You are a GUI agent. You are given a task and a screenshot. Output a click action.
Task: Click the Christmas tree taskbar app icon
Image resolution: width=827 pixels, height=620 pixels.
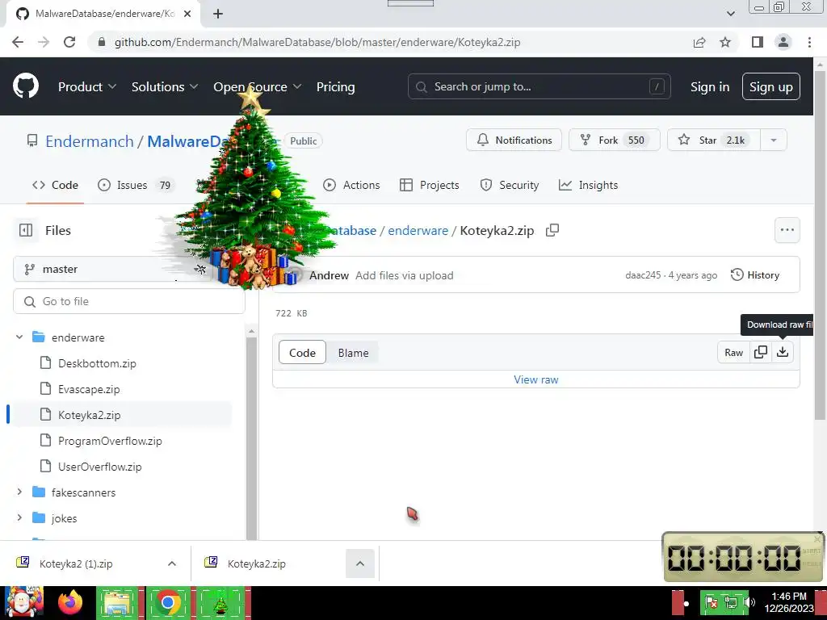pos(220,602)
